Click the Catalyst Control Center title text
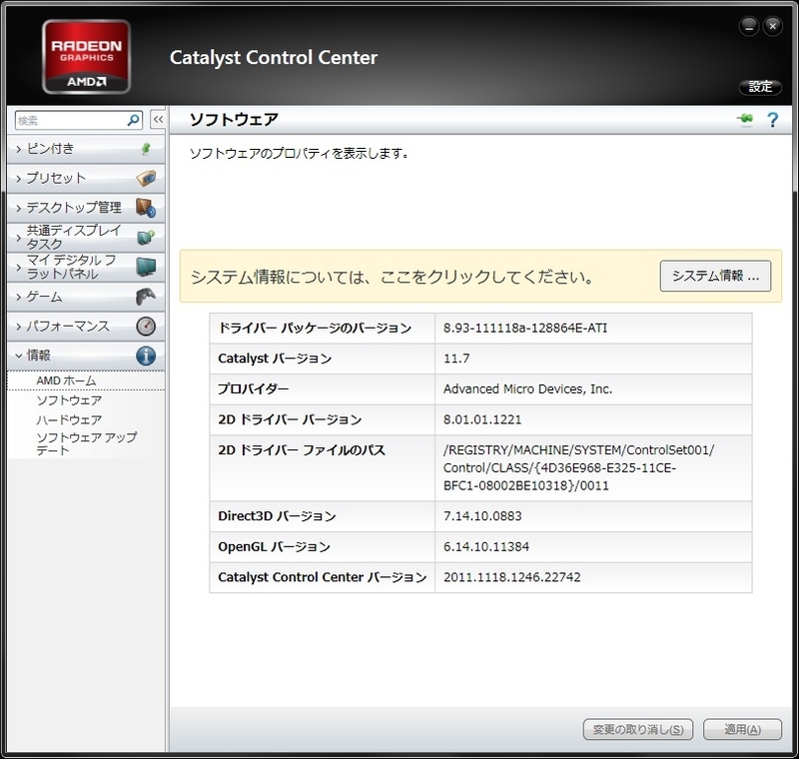The width and height of the screenshot is (799, 759). pos(273,58)
